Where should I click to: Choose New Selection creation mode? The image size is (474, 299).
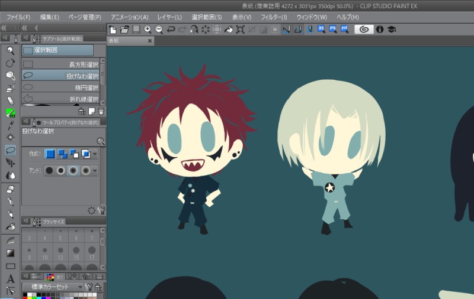(x=50, y=154)
